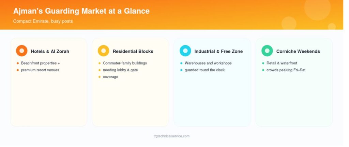Click the cyan Industrial & Free Zone circle icon
This screenshot has width=349, height=147.
pyautogui.click(x=185, y=51)
